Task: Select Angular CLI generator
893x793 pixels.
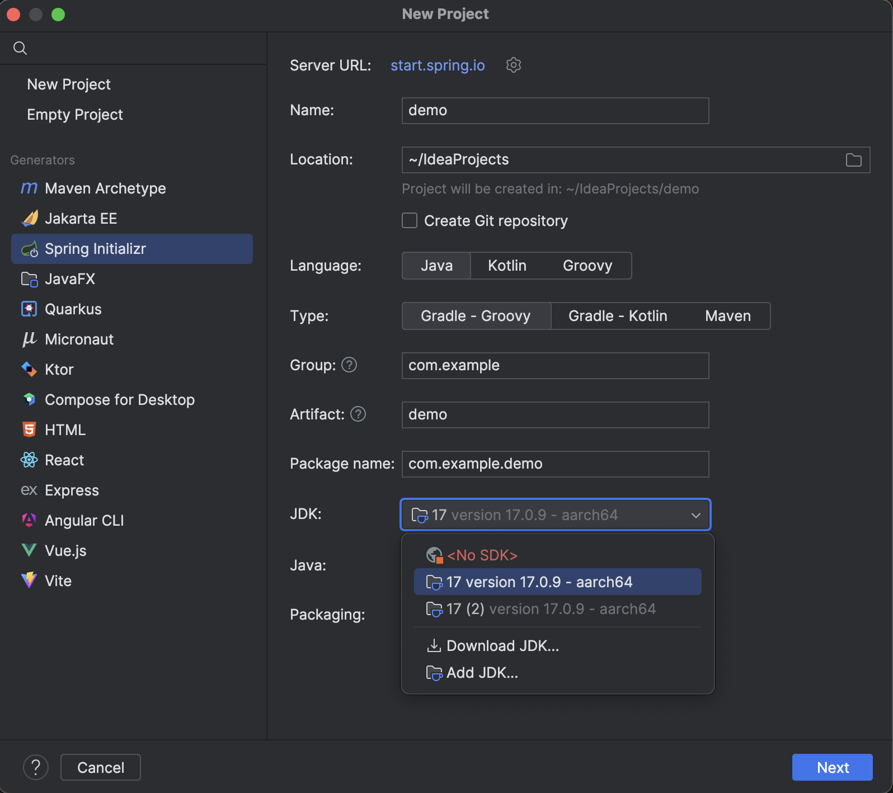Action: click(x=132, y=521)
